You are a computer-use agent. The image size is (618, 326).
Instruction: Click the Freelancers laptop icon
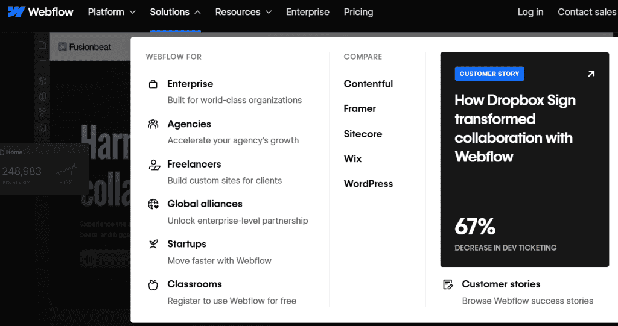point(154,165)
